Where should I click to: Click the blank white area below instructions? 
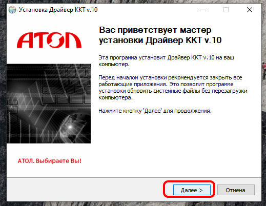tap(178, 145)
